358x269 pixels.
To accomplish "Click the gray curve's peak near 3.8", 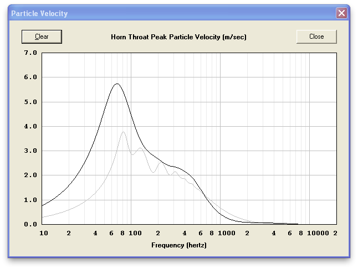I will [x=123, y=132].
